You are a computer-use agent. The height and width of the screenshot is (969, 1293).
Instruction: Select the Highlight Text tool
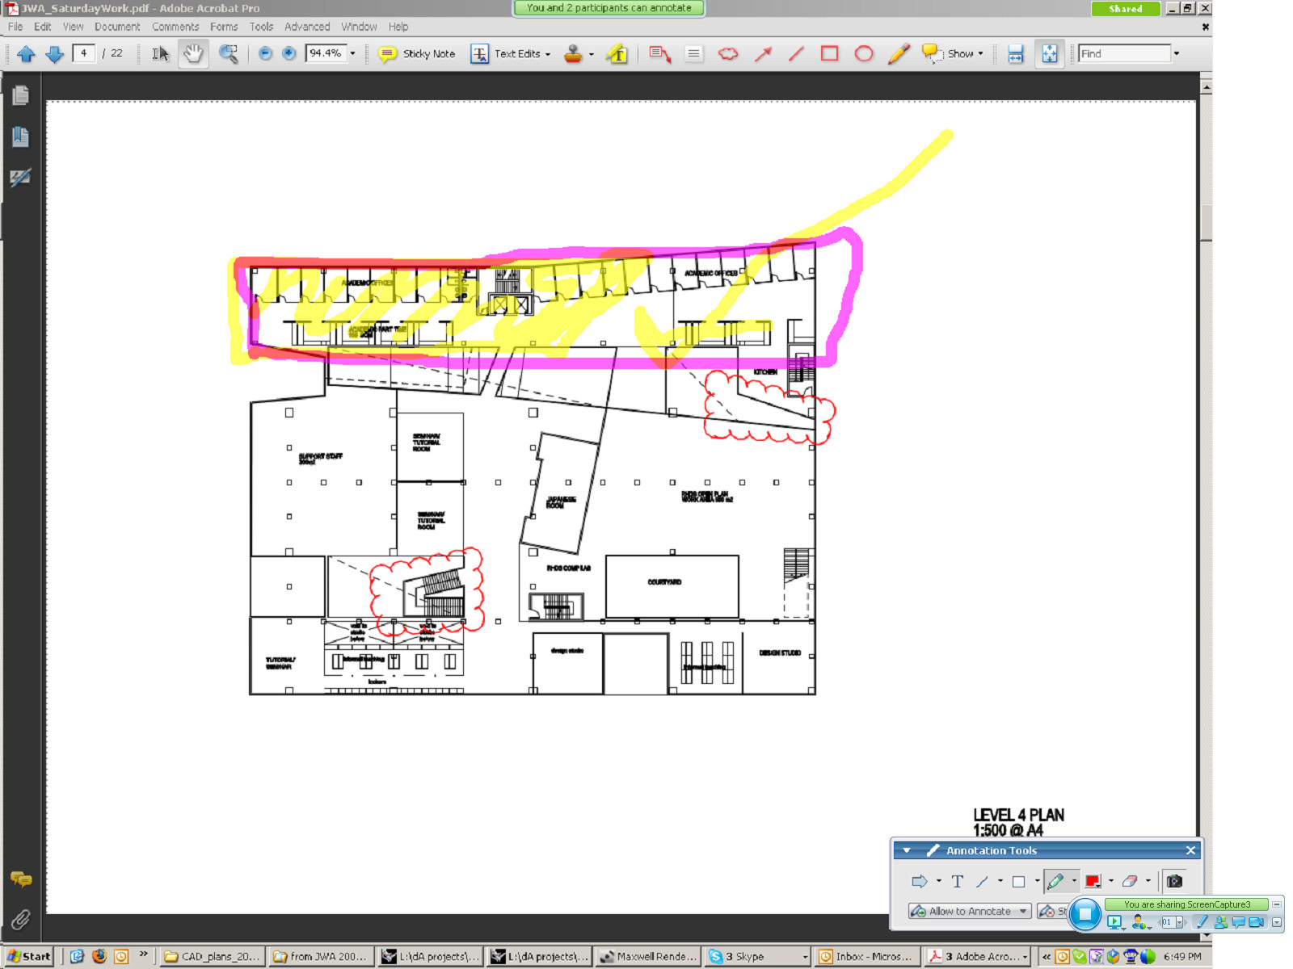[617, 54]
